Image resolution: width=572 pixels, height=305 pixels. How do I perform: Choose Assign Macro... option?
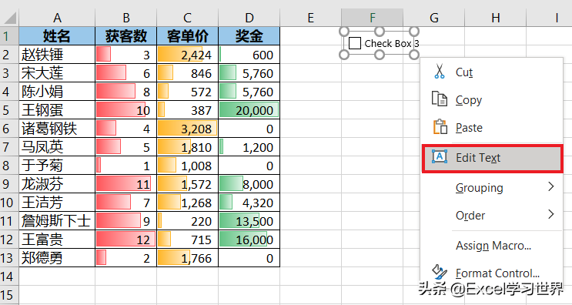click(491, 246)
